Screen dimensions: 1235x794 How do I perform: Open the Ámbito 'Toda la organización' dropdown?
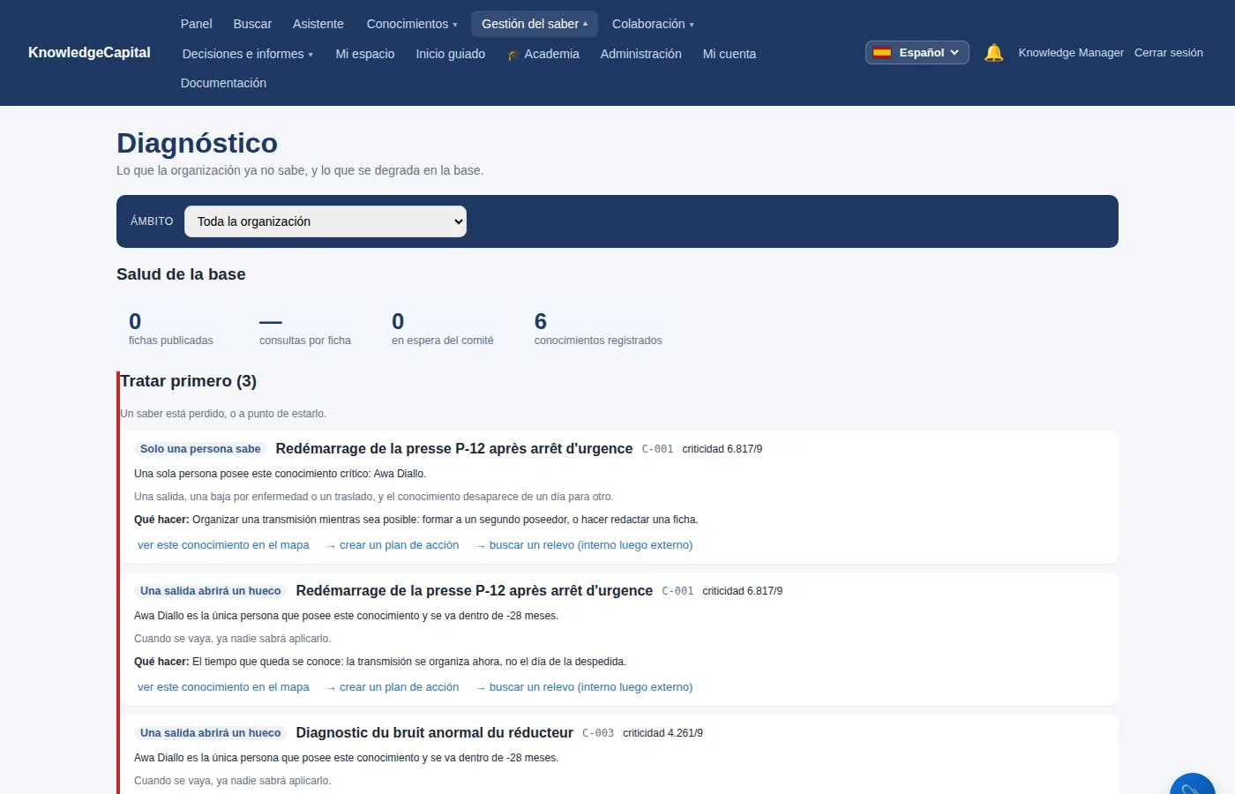coord(325,221)
